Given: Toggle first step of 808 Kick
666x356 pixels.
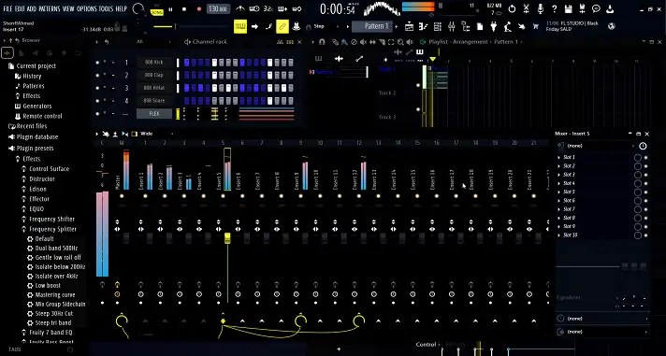Looking at the screenshot, I should coord(186,63).
